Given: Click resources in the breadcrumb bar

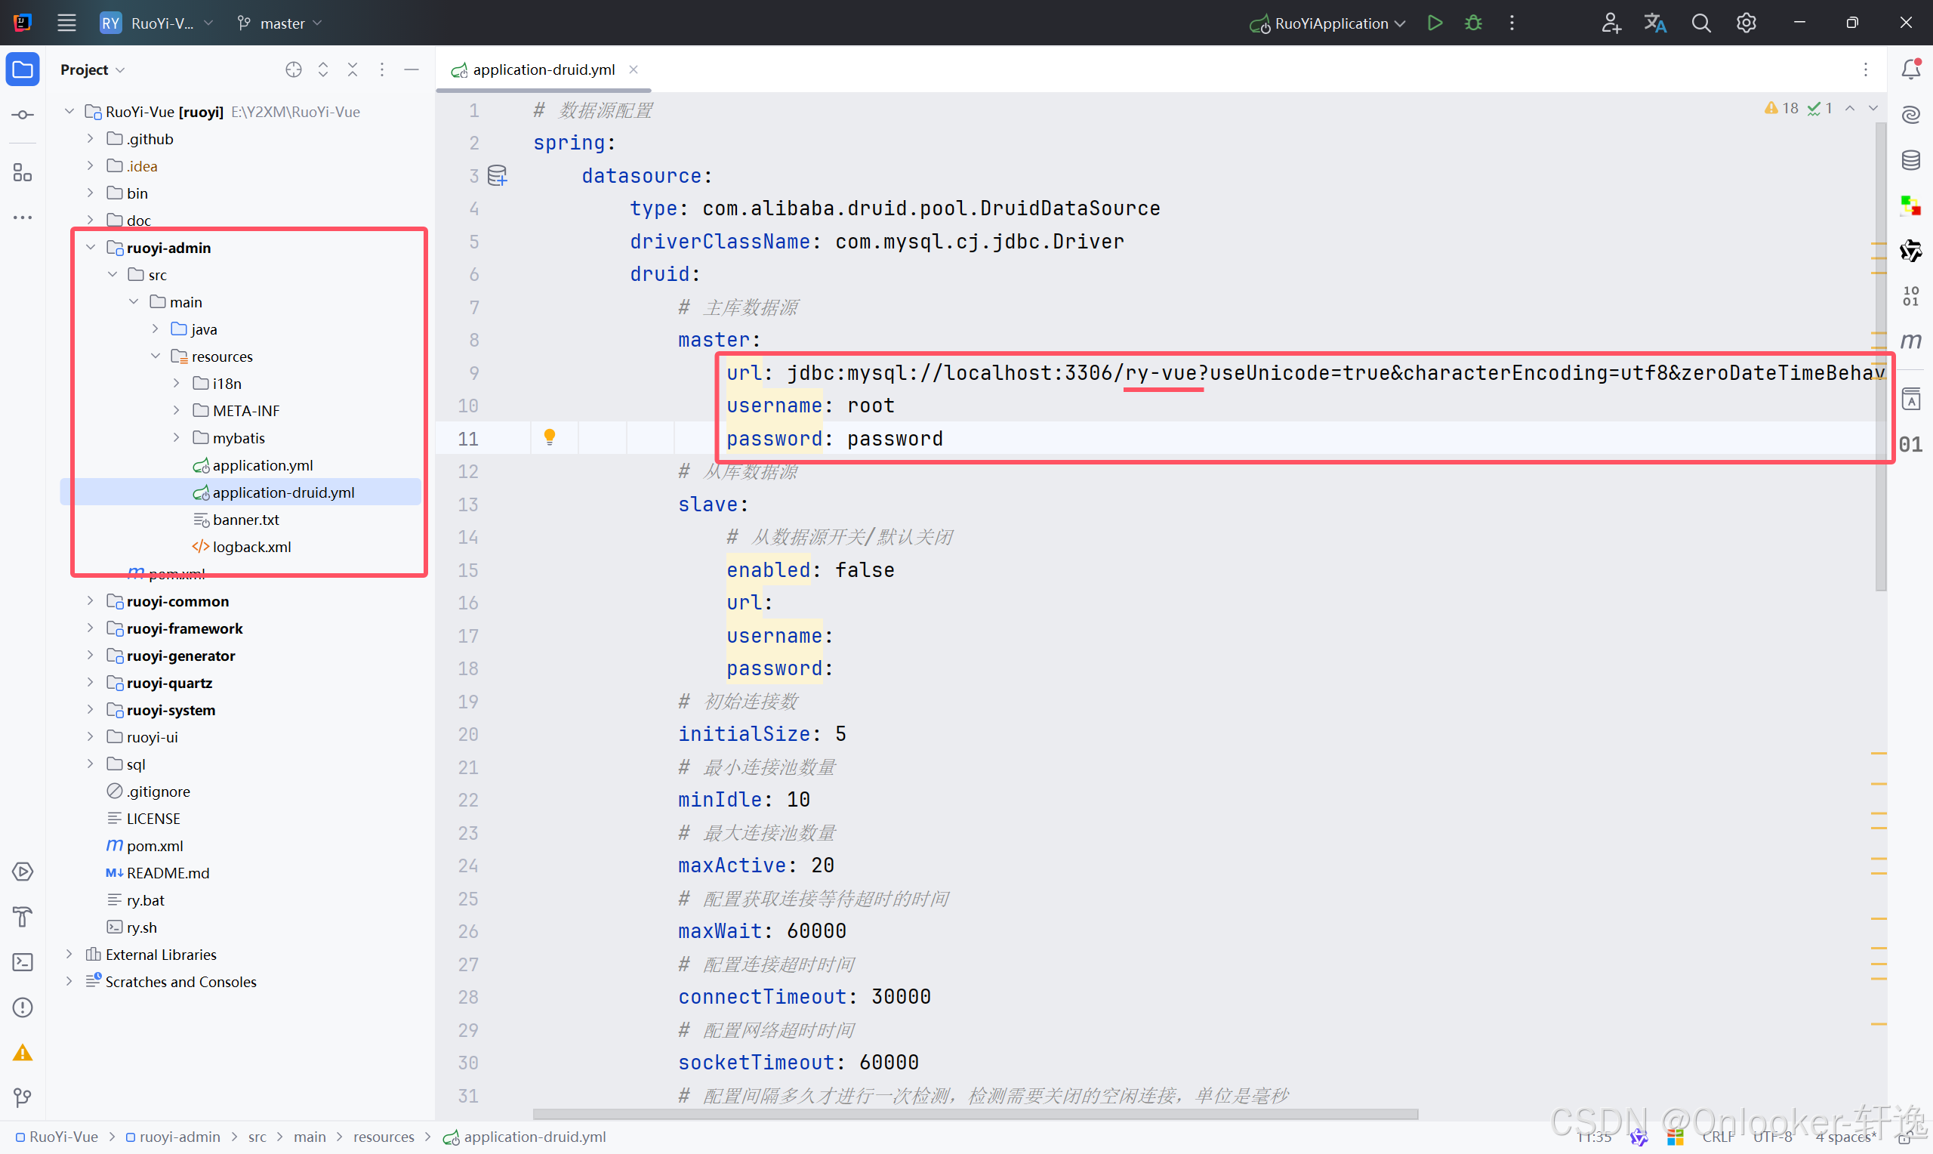Looking at the screenshot, I should tap(383, 1137).
